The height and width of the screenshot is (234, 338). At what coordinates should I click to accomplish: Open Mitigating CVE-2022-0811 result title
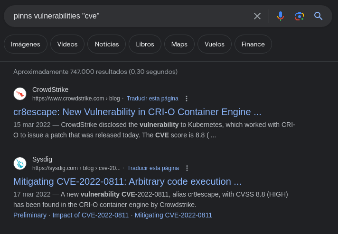click(127, 181)
